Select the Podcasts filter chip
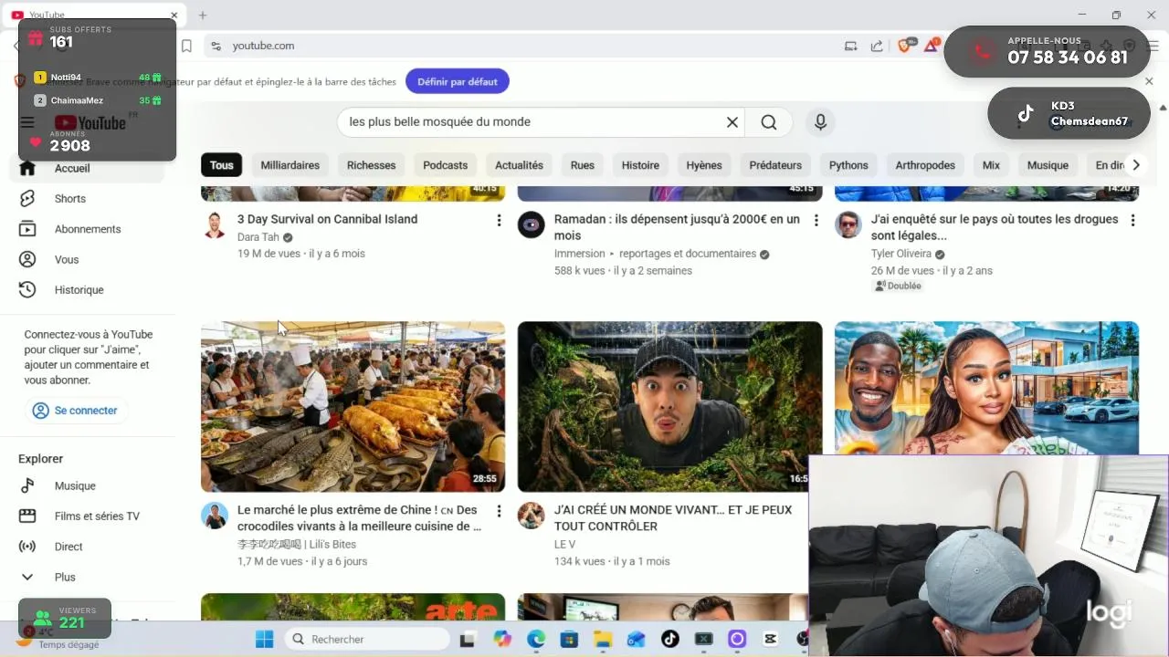This screenshot has width=1169, height=657. pyautogui.click(x=446, y=165)
